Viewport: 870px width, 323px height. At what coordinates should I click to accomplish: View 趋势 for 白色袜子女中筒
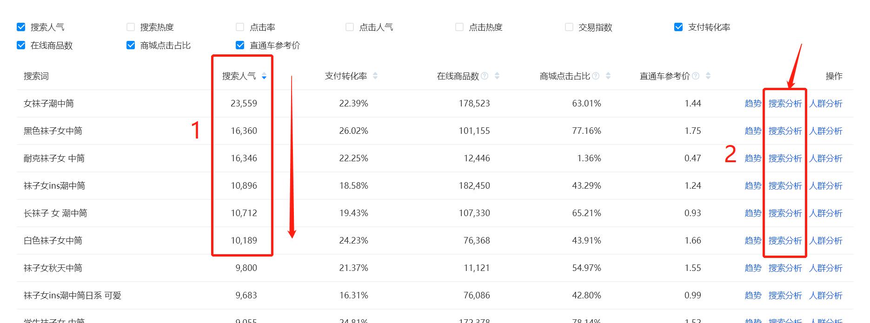click(753, 240)
